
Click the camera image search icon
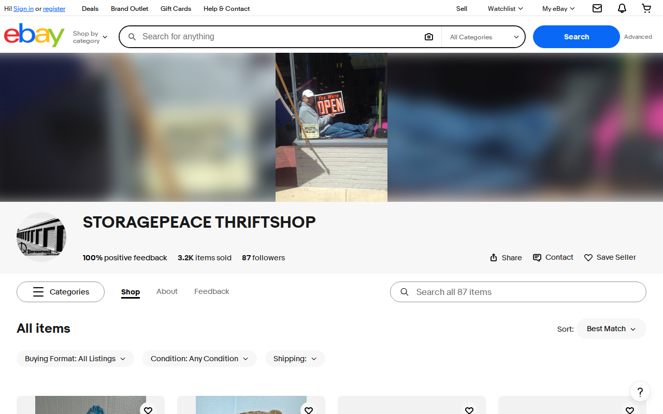click(x=429, y=37)
